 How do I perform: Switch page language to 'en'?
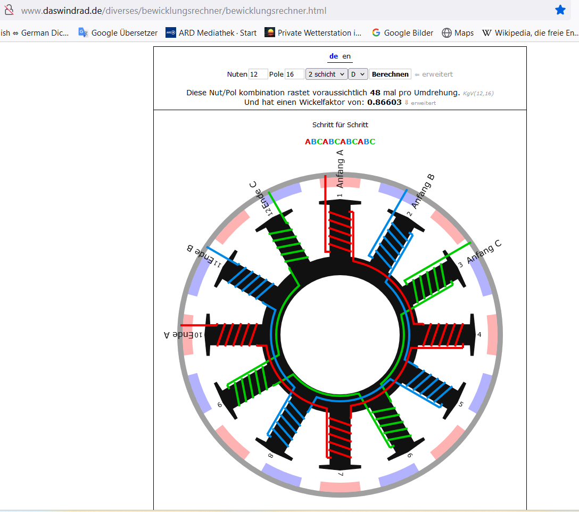pyautogui.click(x=346, y=56)
